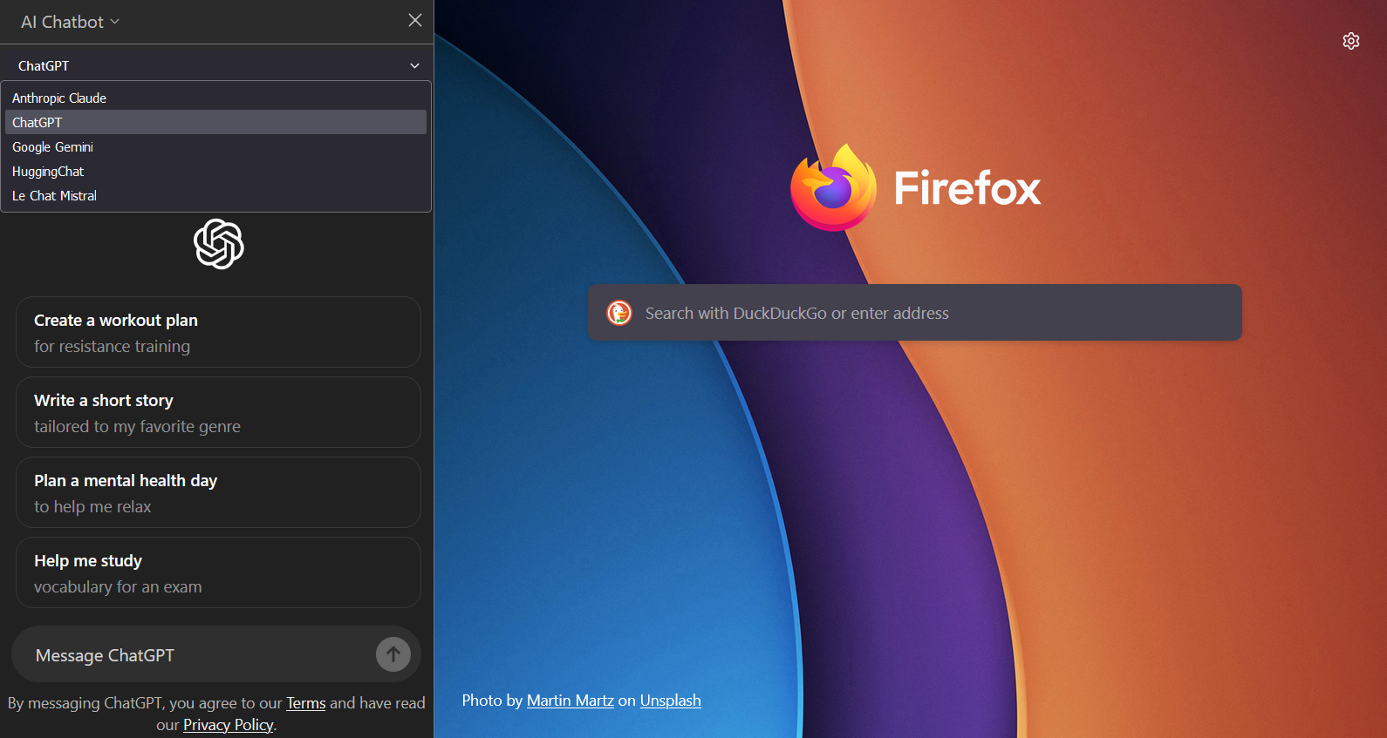This screenshot has height=738, width=1387.
Task: Select the Write a short story suggestion
Action: click(x=218, y=412)
